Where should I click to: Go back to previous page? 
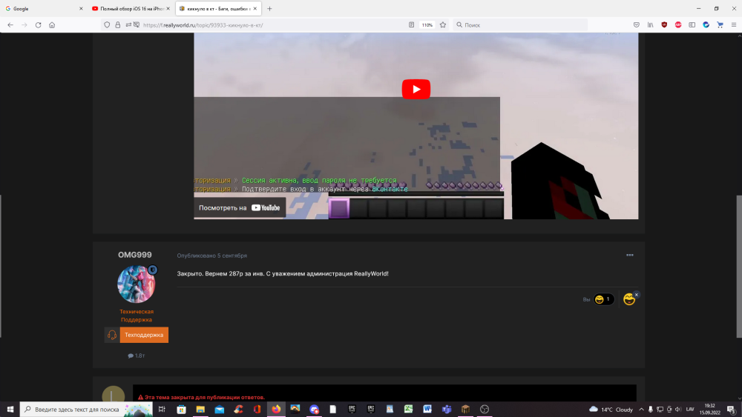click(10, 25)
